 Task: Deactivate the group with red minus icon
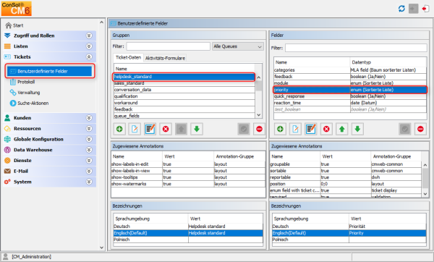tap(259, 129)
